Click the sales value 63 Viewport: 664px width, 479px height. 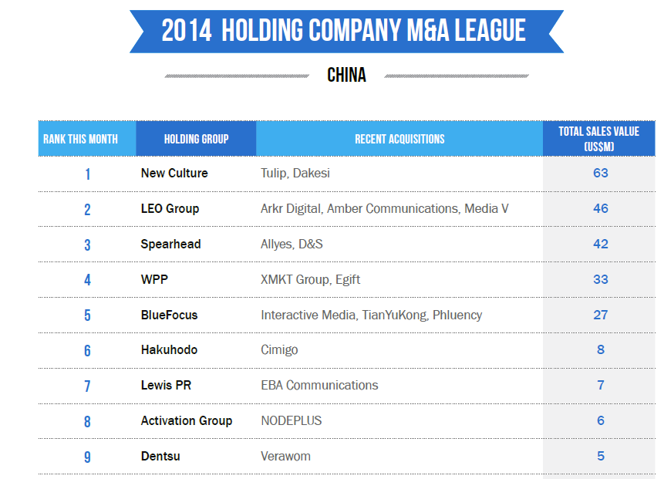(601, 173)
